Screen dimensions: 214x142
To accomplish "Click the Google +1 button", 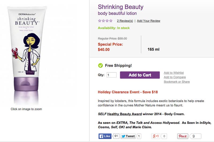I will (156, 136).
